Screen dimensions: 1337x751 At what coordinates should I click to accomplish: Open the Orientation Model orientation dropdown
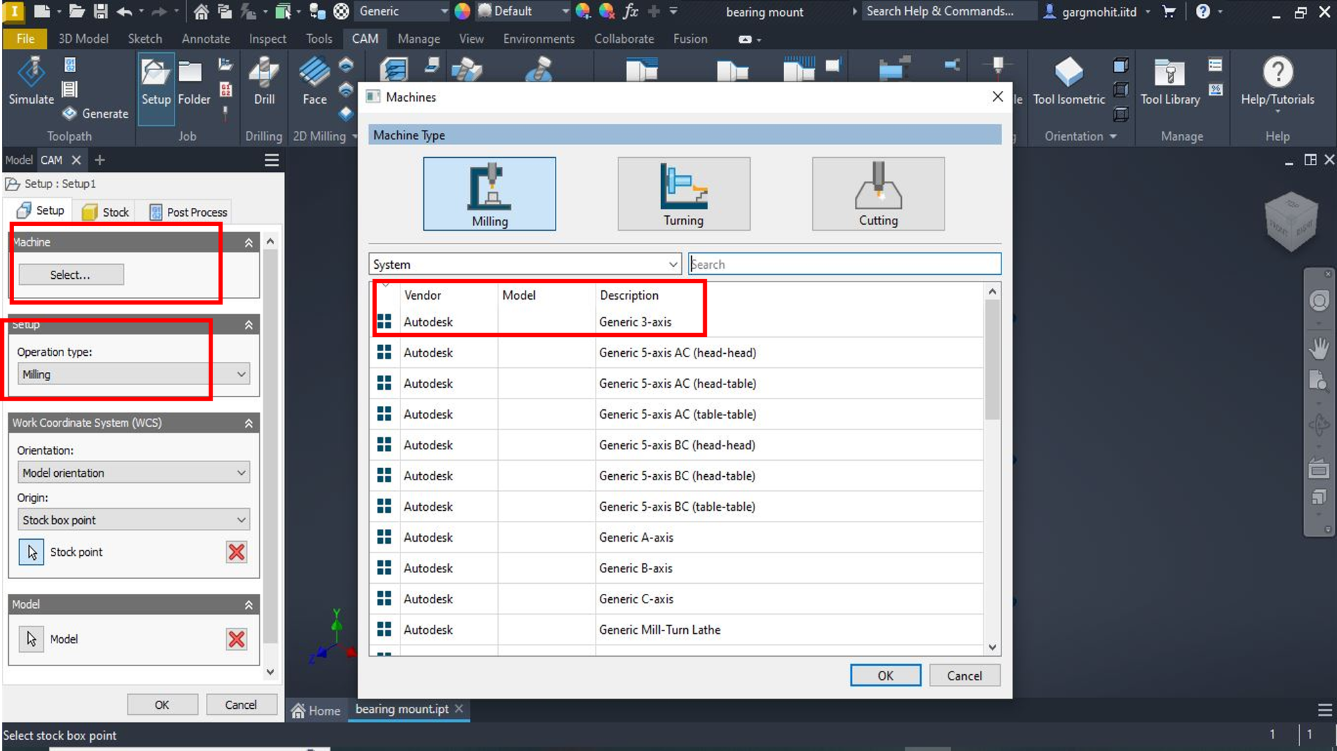click(134, 473)
